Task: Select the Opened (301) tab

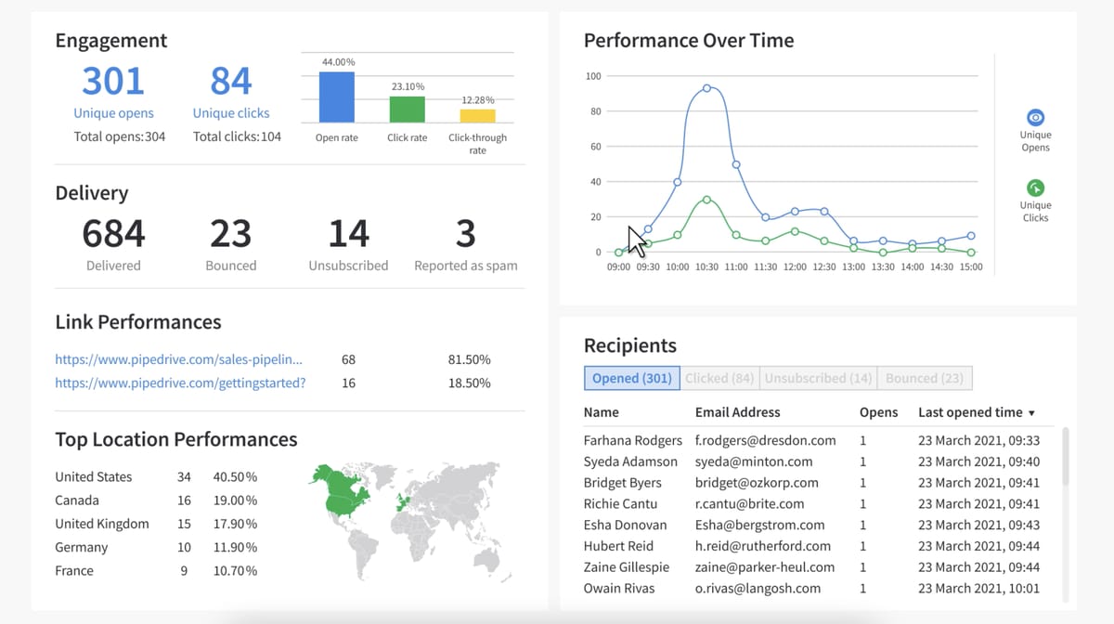Action: click(631, 378)
